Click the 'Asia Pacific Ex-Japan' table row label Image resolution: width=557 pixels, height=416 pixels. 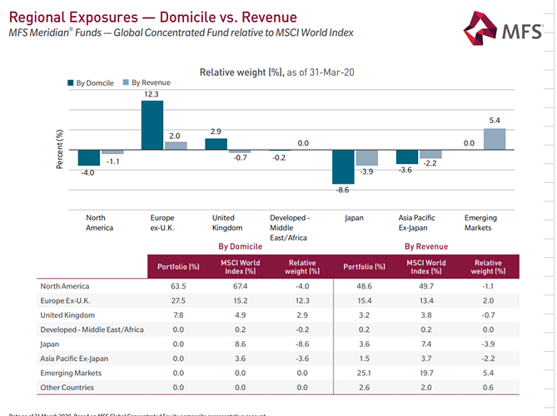[74, 359]
